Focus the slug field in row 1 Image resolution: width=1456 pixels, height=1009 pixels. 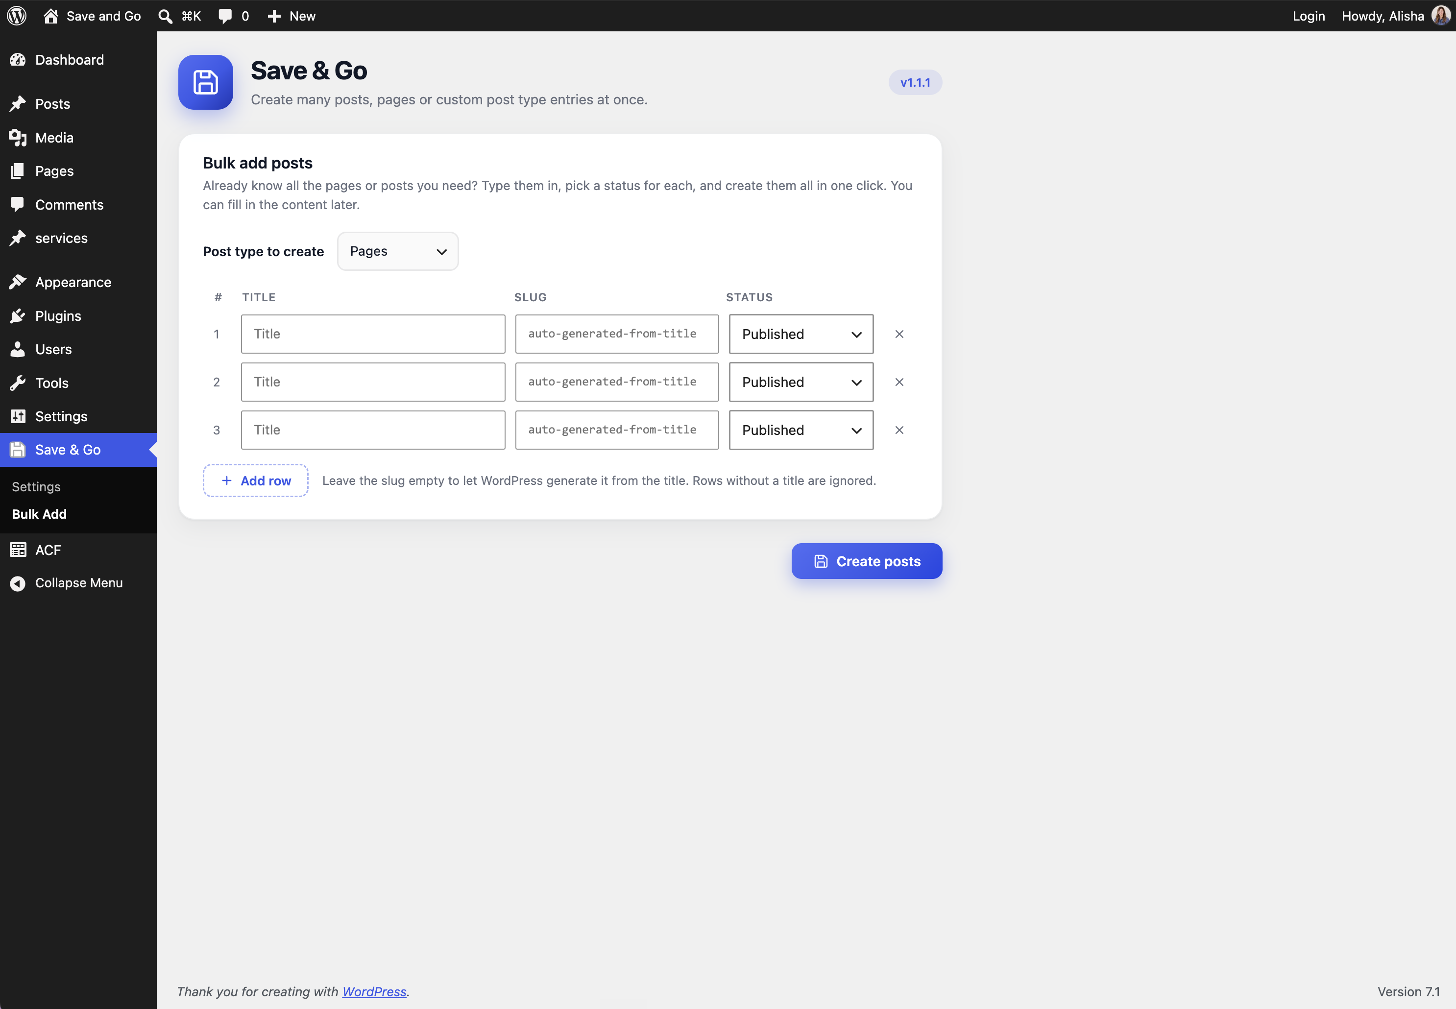(x=617, y=334)
